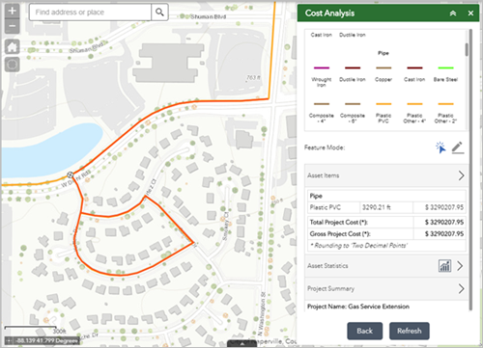The image size is (483, 348).
Task: Click the Refresh button
Action: tap(410, 331)
